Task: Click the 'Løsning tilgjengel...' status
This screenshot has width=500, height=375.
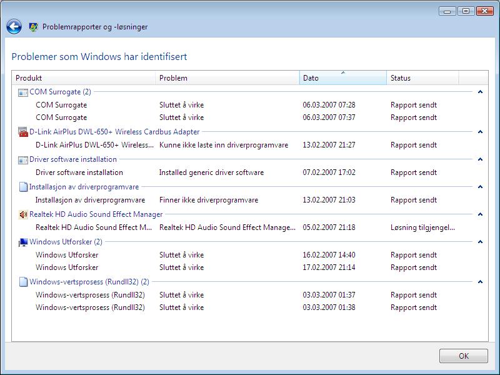Action: pos(422,227)
